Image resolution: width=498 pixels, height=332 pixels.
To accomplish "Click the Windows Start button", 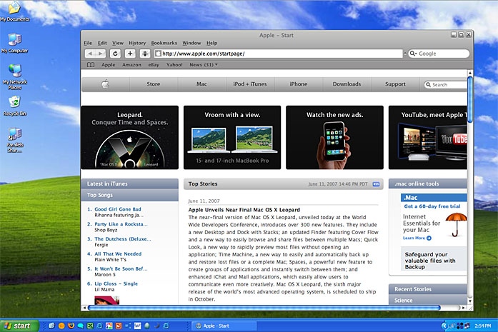I will tap(17, 326).
